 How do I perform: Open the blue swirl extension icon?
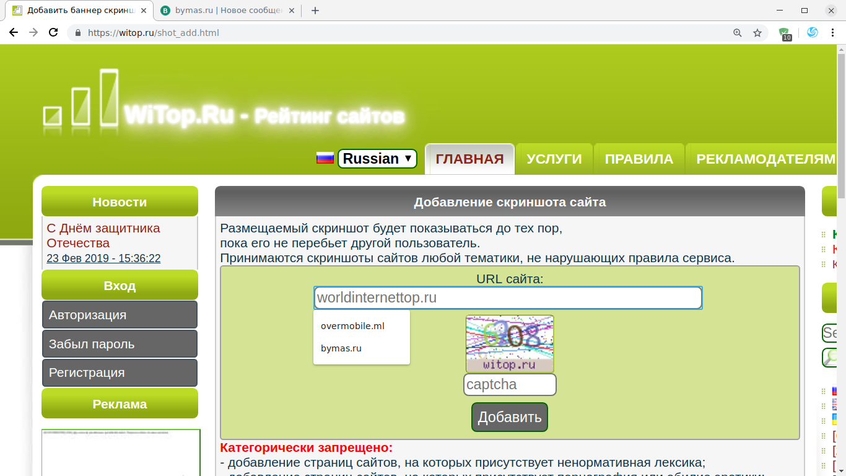[813, 33]
